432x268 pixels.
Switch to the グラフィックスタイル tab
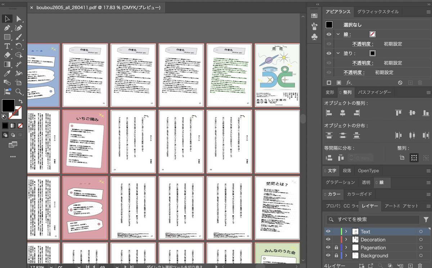pos(378,12)
